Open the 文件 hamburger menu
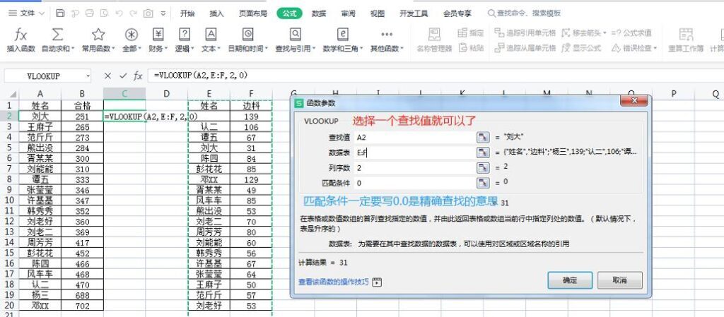Viewport: 724px width, 317px height. point(13,13)
